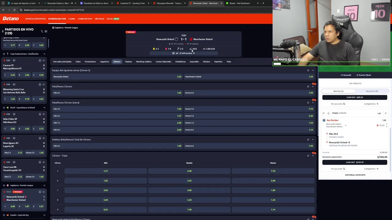This screenshot has width=392, height=220.
Task: Favorite the Caracas FC match star
Action: [x=43, y=61]
